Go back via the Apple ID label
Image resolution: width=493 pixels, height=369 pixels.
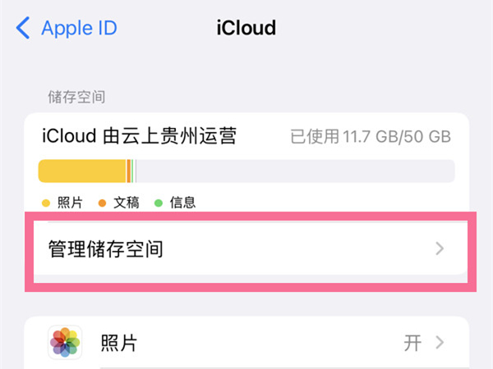coord(79,29)
